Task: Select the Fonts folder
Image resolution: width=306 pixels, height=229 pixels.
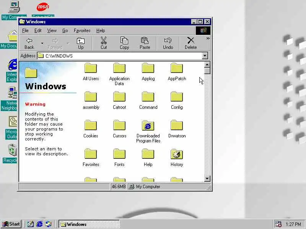Action: point(119,158)
